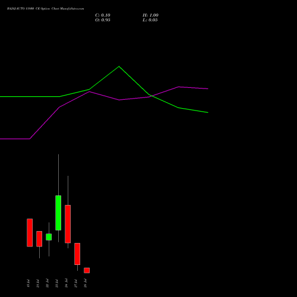Select the opening price value O: 0.95
The width and height of the screenshot is (297, 297).
click(x=103, y=20)
